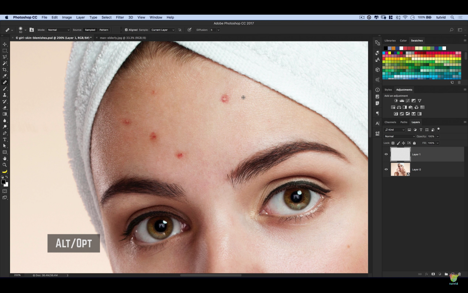Select the Horizontal Type tool
Screen dimensions: 468x293
coord(5,139)
